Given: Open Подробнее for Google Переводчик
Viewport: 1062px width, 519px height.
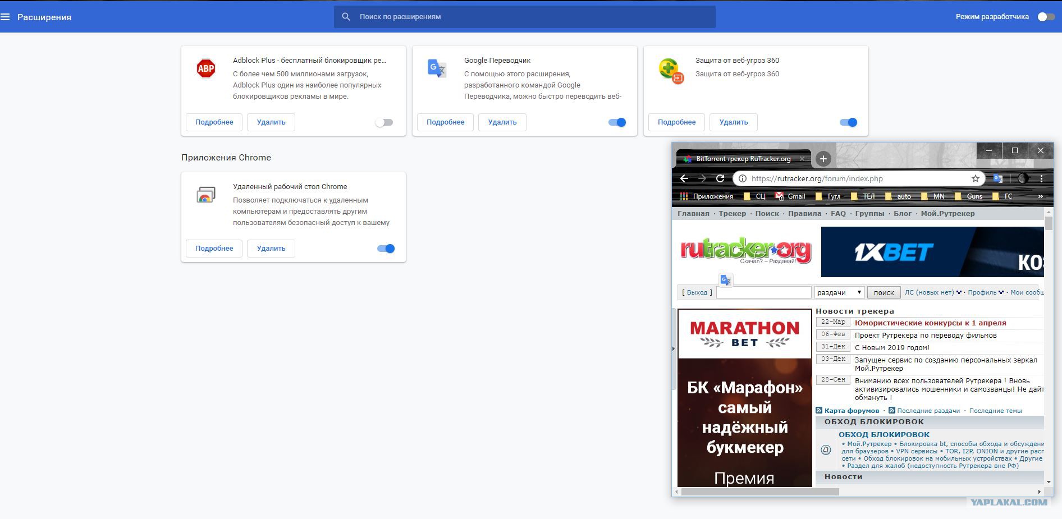Looking at the screenshot, I should click(x=445, y=122).
